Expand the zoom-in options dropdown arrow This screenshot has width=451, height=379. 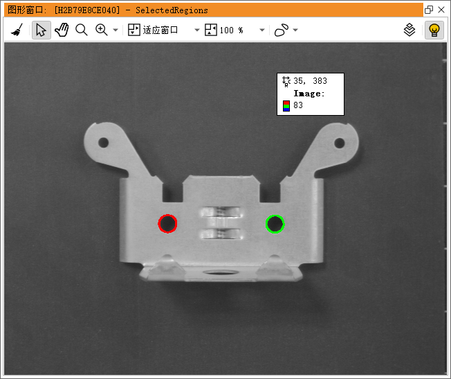pyautogui.click(x=116, y=30)
